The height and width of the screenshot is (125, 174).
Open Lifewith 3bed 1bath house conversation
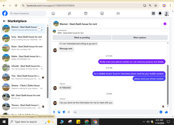(23, 67)
